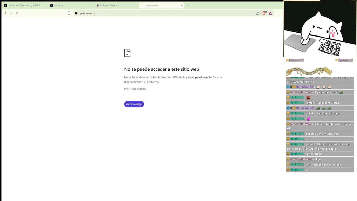Viewport: 357px width, 201px height.
Task: Bookmark this page using the bookmark icon
Action: pyautogui.click(x=69, y=13)
